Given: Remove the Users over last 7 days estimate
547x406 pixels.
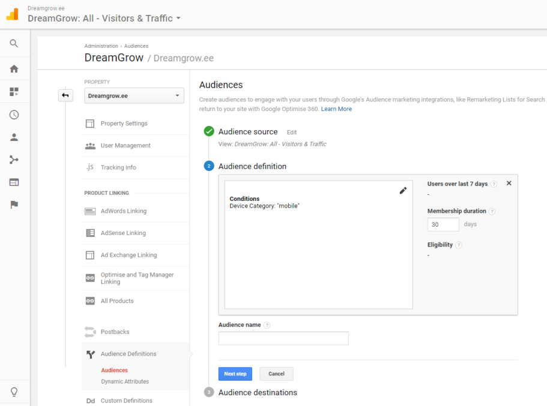Looking at the screenshot, I should point(509,184).
